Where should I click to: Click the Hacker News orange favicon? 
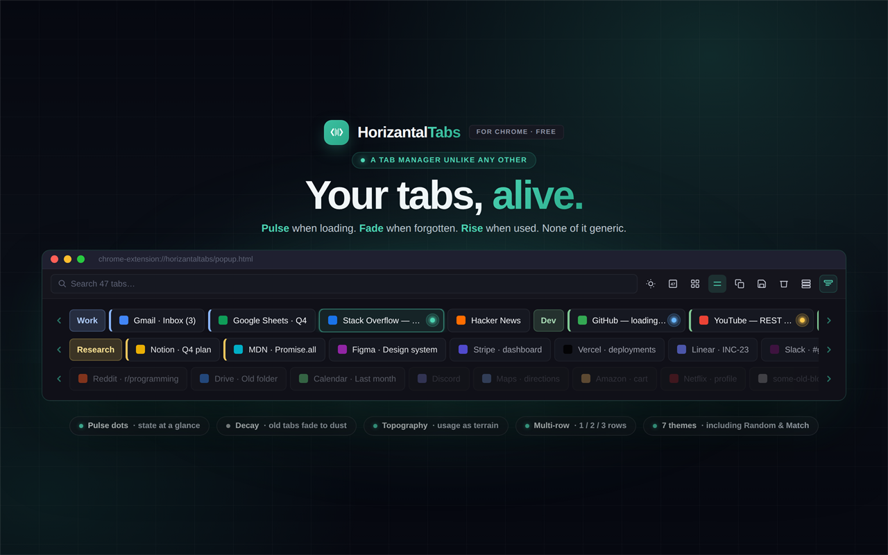click(x=461, y=321)
